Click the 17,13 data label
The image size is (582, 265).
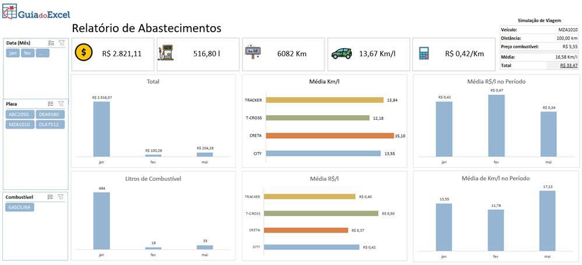coord(549,187)
